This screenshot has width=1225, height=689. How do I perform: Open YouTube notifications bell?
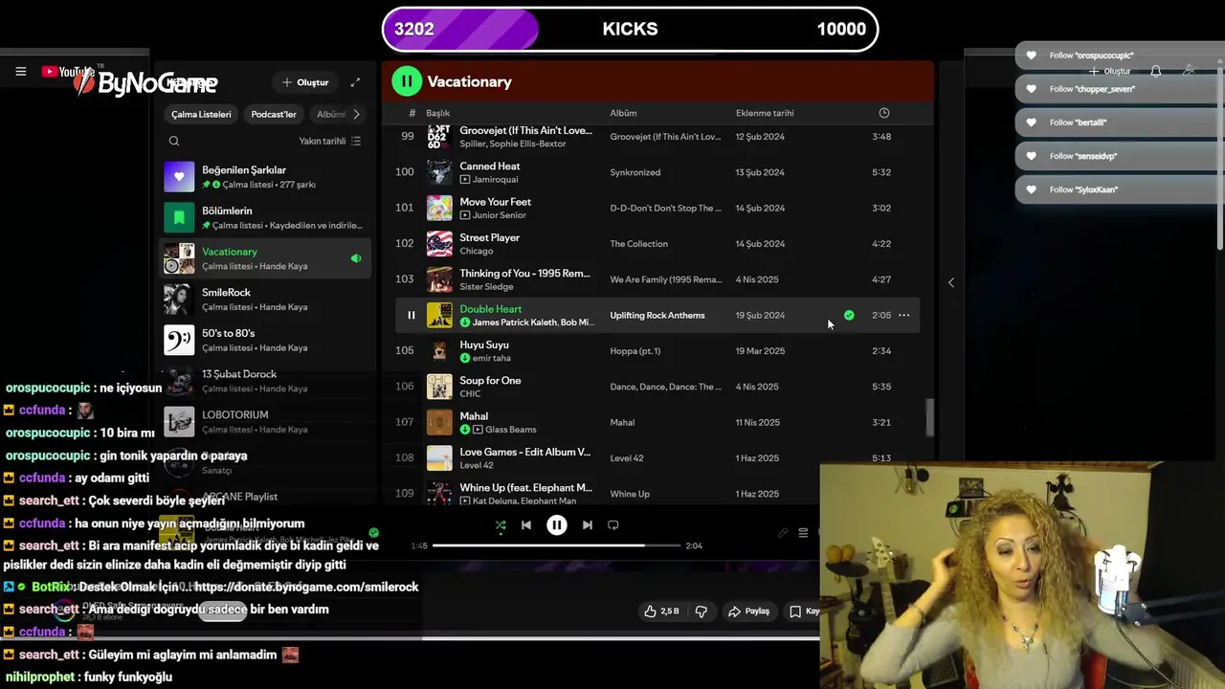[1156, 71]
